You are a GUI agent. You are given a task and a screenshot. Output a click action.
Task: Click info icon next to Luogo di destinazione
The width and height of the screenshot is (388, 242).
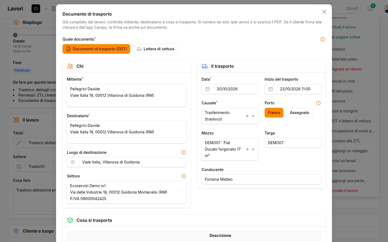pyautogui.click(x=184, y=152)
